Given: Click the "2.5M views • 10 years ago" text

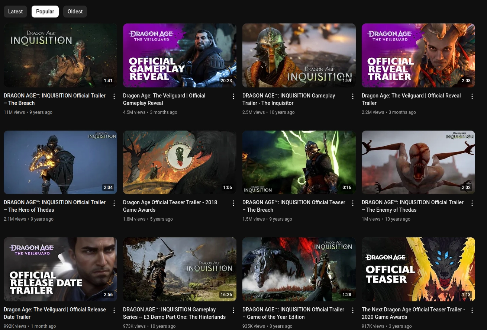Looking at the screenshot, I should pyautogui.click(x=268, y=112).
